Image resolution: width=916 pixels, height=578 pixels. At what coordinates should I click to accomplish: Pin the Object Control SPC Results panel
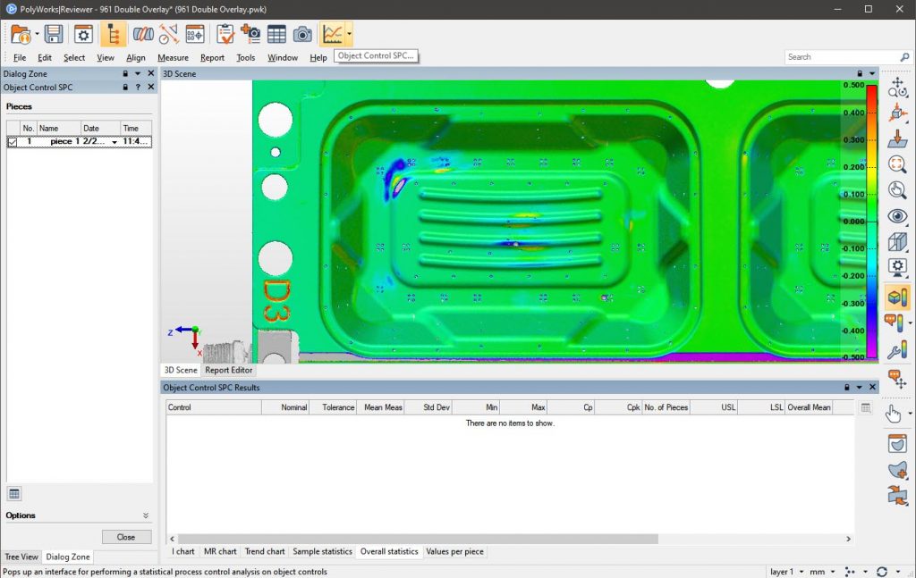tap(847, 388)
